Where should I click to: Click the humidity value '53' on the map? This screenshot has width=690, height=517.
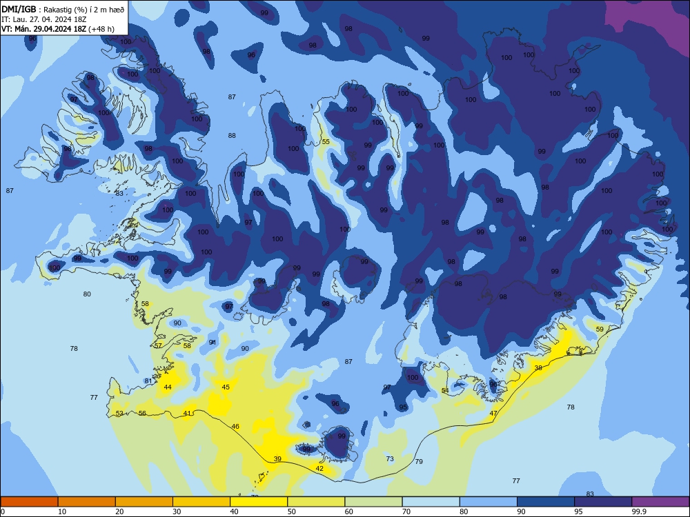(119, 413)
